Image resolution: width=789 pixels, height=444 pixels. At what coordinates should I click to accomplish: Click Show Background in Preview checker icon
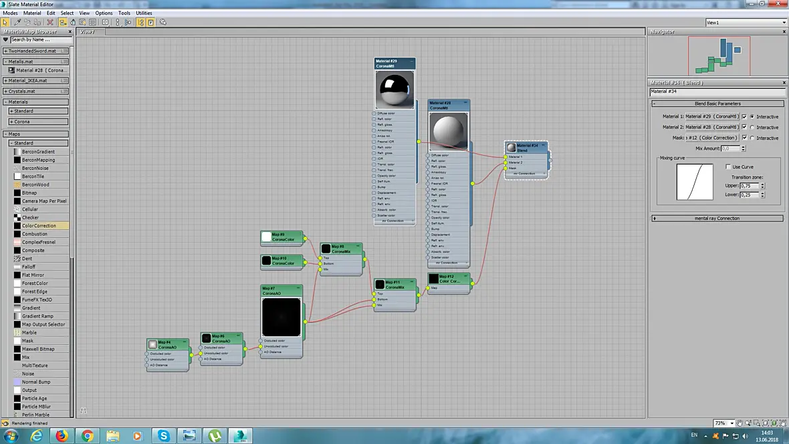[92, 22]
